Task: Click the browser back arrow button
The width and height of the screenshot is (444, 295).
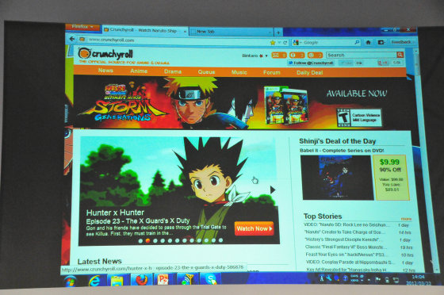Action: [72, 39]
